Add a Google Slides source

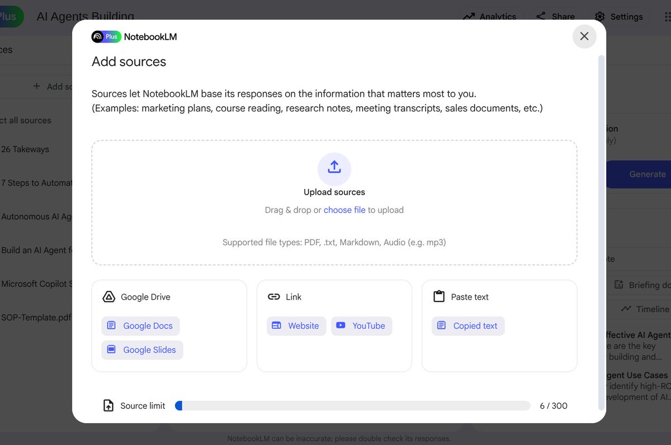[142, 350]
